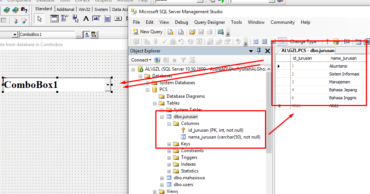Select the Statistics folder
Image resolution: width=370 pixels, height=194 pixels.
[x=189, y=171]
